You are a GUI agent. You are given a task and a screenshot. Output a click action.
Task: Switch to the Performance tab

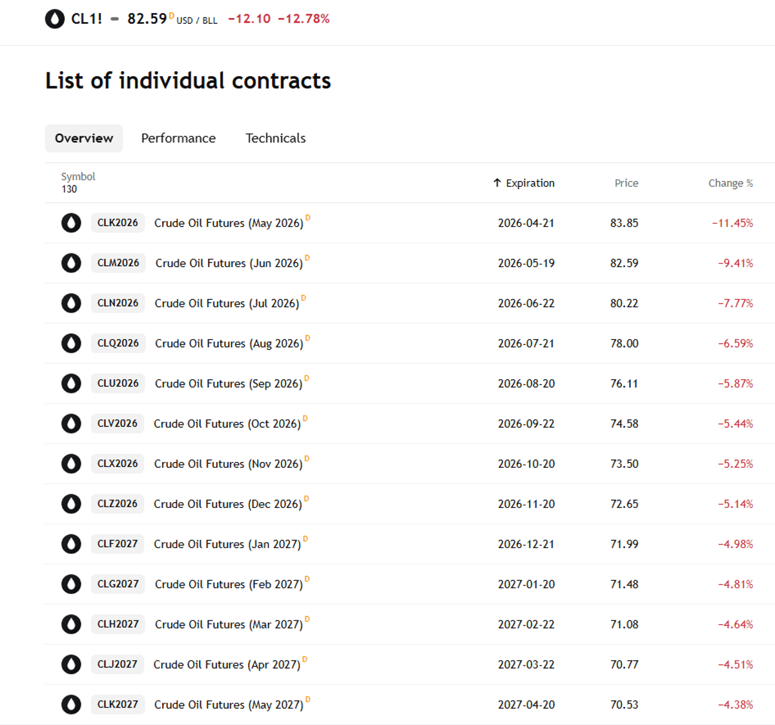tap(178, 138)
